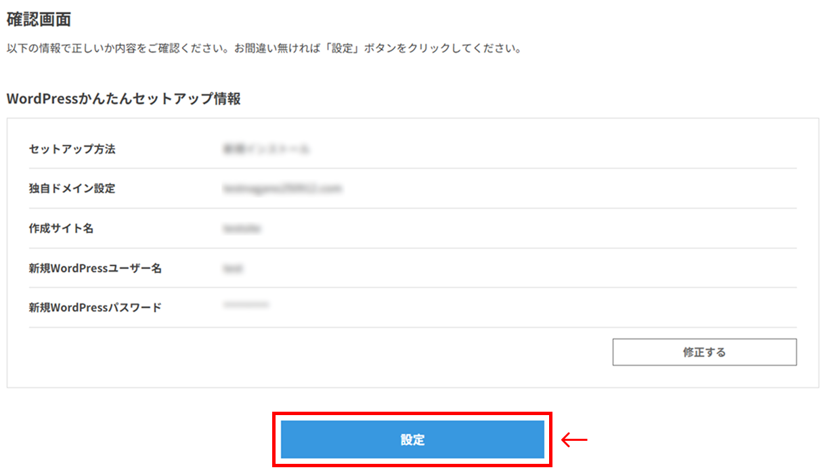Click the blurred セットアップ方法 value

(266, 149)
